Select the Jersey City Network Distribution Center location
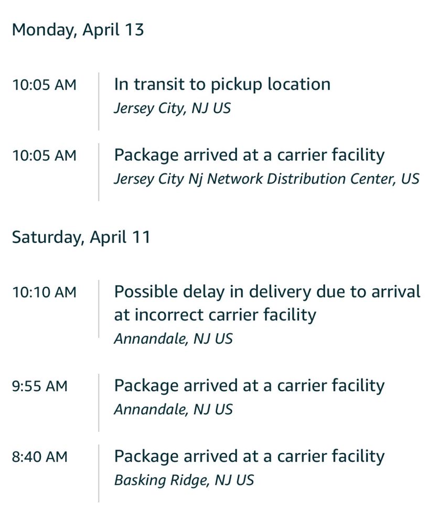The image size is (427, 524). pyautogui.click(x=266, y=179)
